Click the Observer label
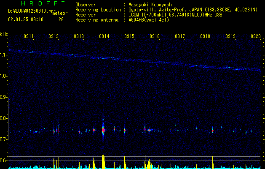The height and width of the screenshot is (169, 265). coord(86,5)
